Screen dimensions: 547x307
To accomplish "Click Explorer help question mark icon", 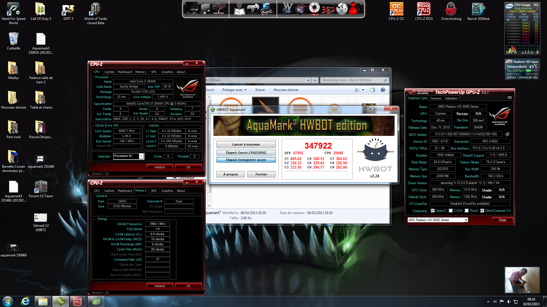I will (383, 90).
